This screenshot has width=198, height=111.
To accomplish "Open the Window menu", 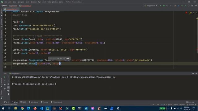I will pos(55,2).
